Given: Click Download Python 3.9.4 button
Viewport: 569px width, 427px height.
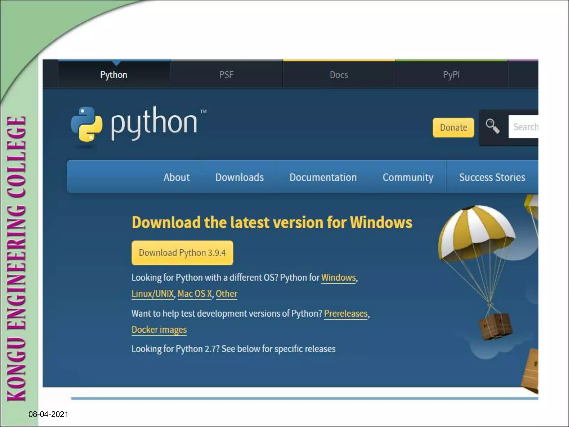Looking at the screenshot, I should click(182, 253).
